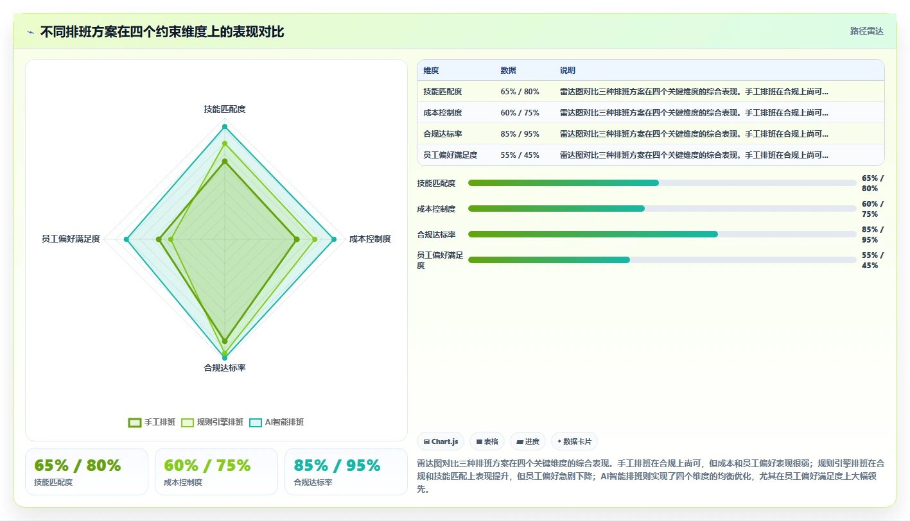Click AI智能排班 data point on 员工偏好满足度 axis
The image size is (910, 521).
(x=127, y=239)
